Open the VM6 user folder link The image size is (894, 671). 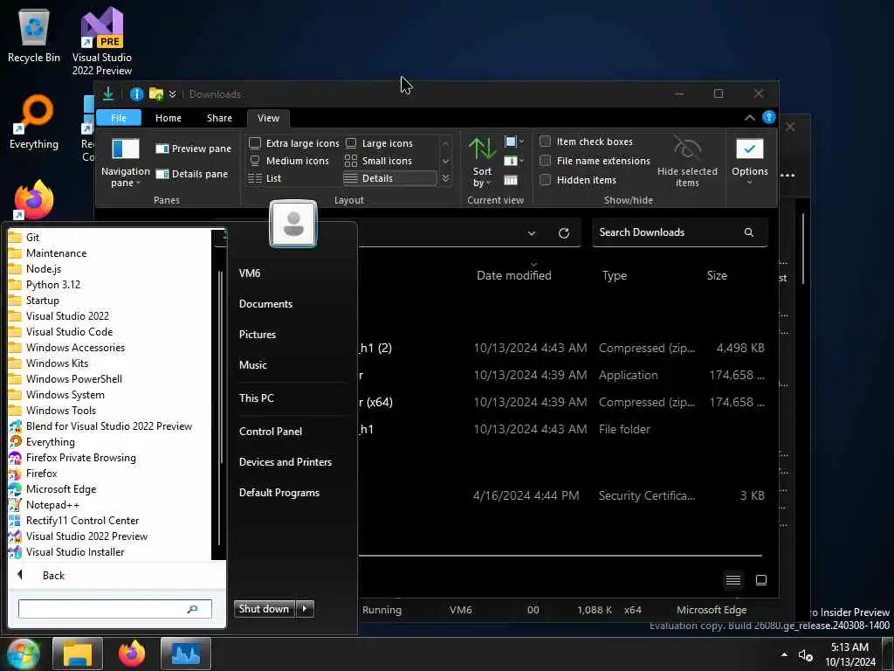point(250,273)
